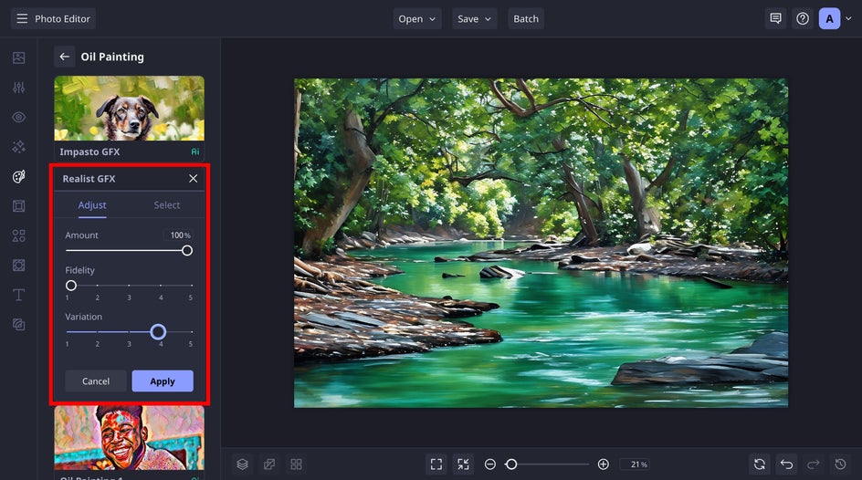Switch to the Adjust tab
The height and width of the screenshot is (480, 862).
[x=92, y=204]
